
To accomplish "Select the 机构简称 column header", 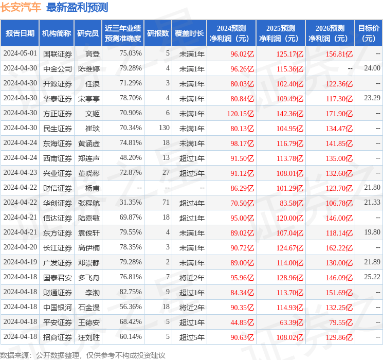I will click(x=57, y=33).
